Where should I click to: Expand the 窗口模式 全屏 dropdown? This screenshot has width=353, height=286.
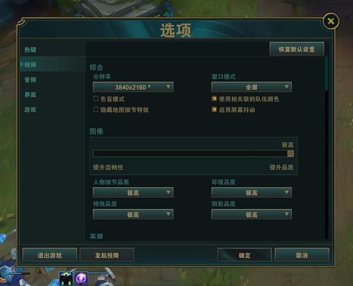tap(252, 87)
